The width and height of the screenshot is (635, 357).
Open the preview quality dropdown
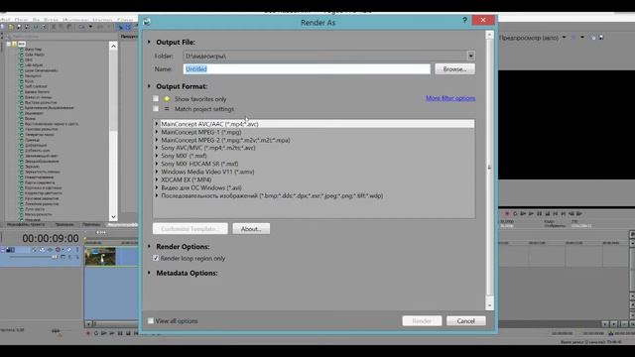click(x=565, y=38)
